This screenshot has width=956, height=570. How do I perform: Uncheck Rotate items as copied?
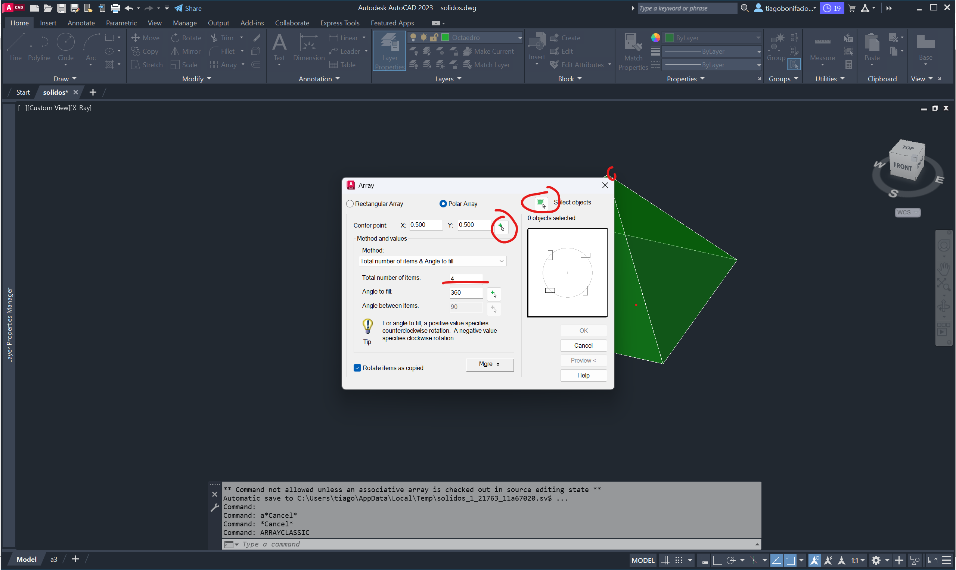point(357,368)
